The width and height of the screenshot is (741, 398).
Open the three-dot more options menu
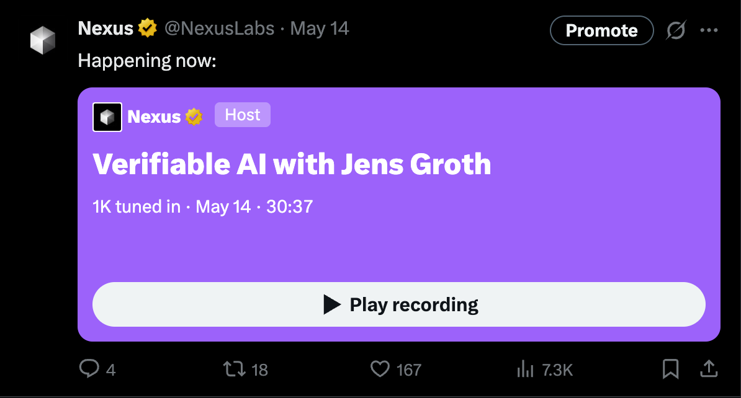[x=709, y=30]
